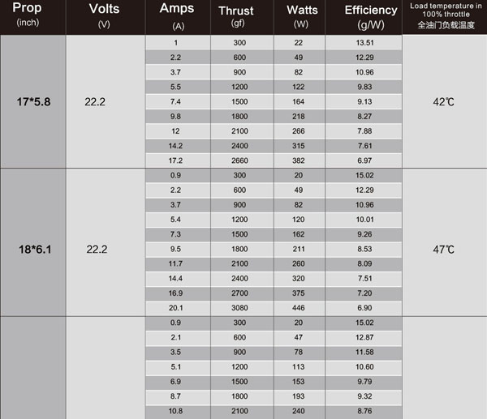This screenshot has width=487, height=419.
Task: Click the Amps (A) column header
Action: [177, 15]
